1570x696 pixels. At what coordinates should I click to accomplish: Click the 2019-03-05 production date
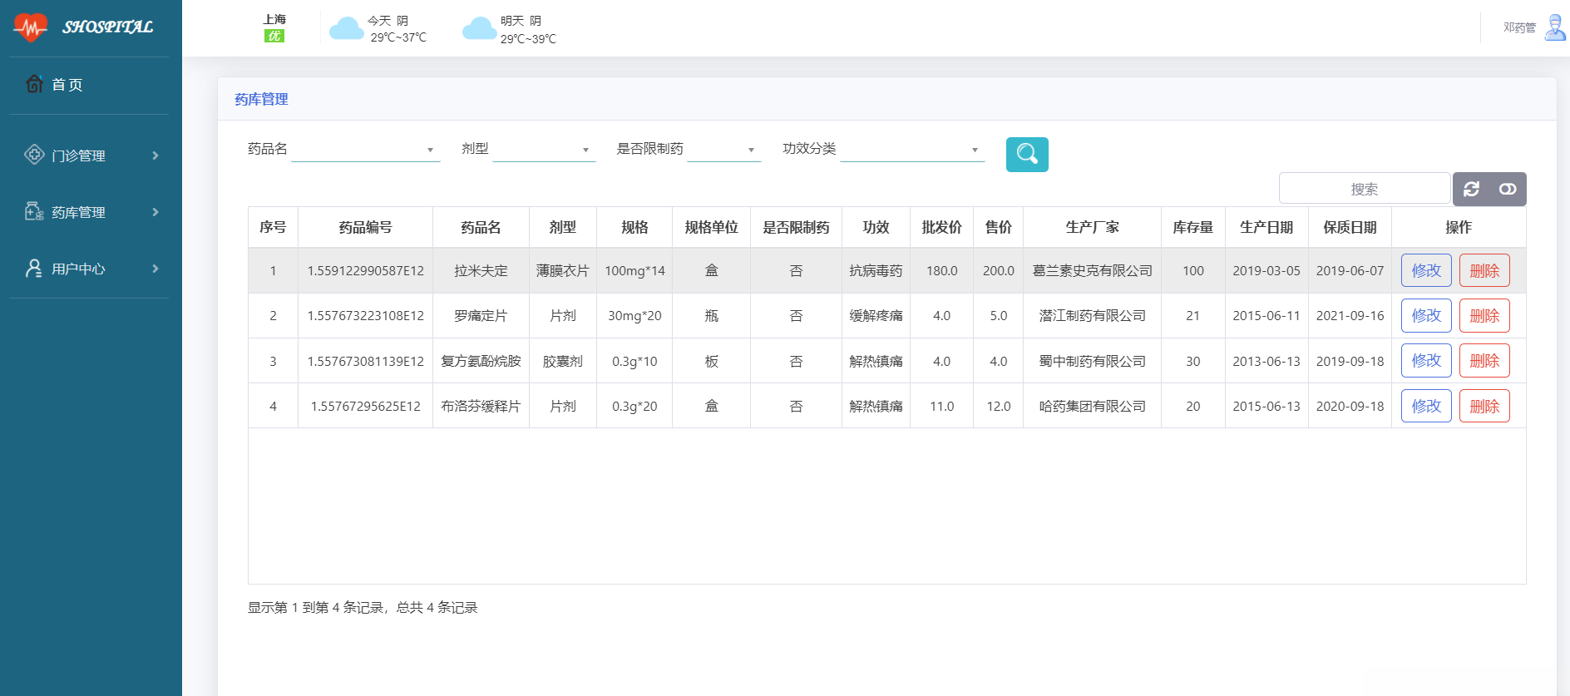[x=1266, y=270]
